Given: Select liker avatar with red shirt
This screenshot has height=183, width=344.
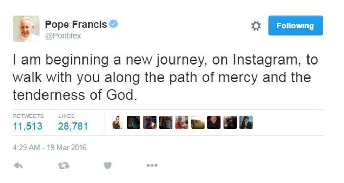Looking at the screenshot, I should 182,123.
